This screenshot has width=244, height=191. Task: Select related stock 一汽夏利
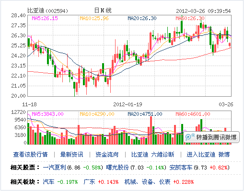(x=55, y=168)
